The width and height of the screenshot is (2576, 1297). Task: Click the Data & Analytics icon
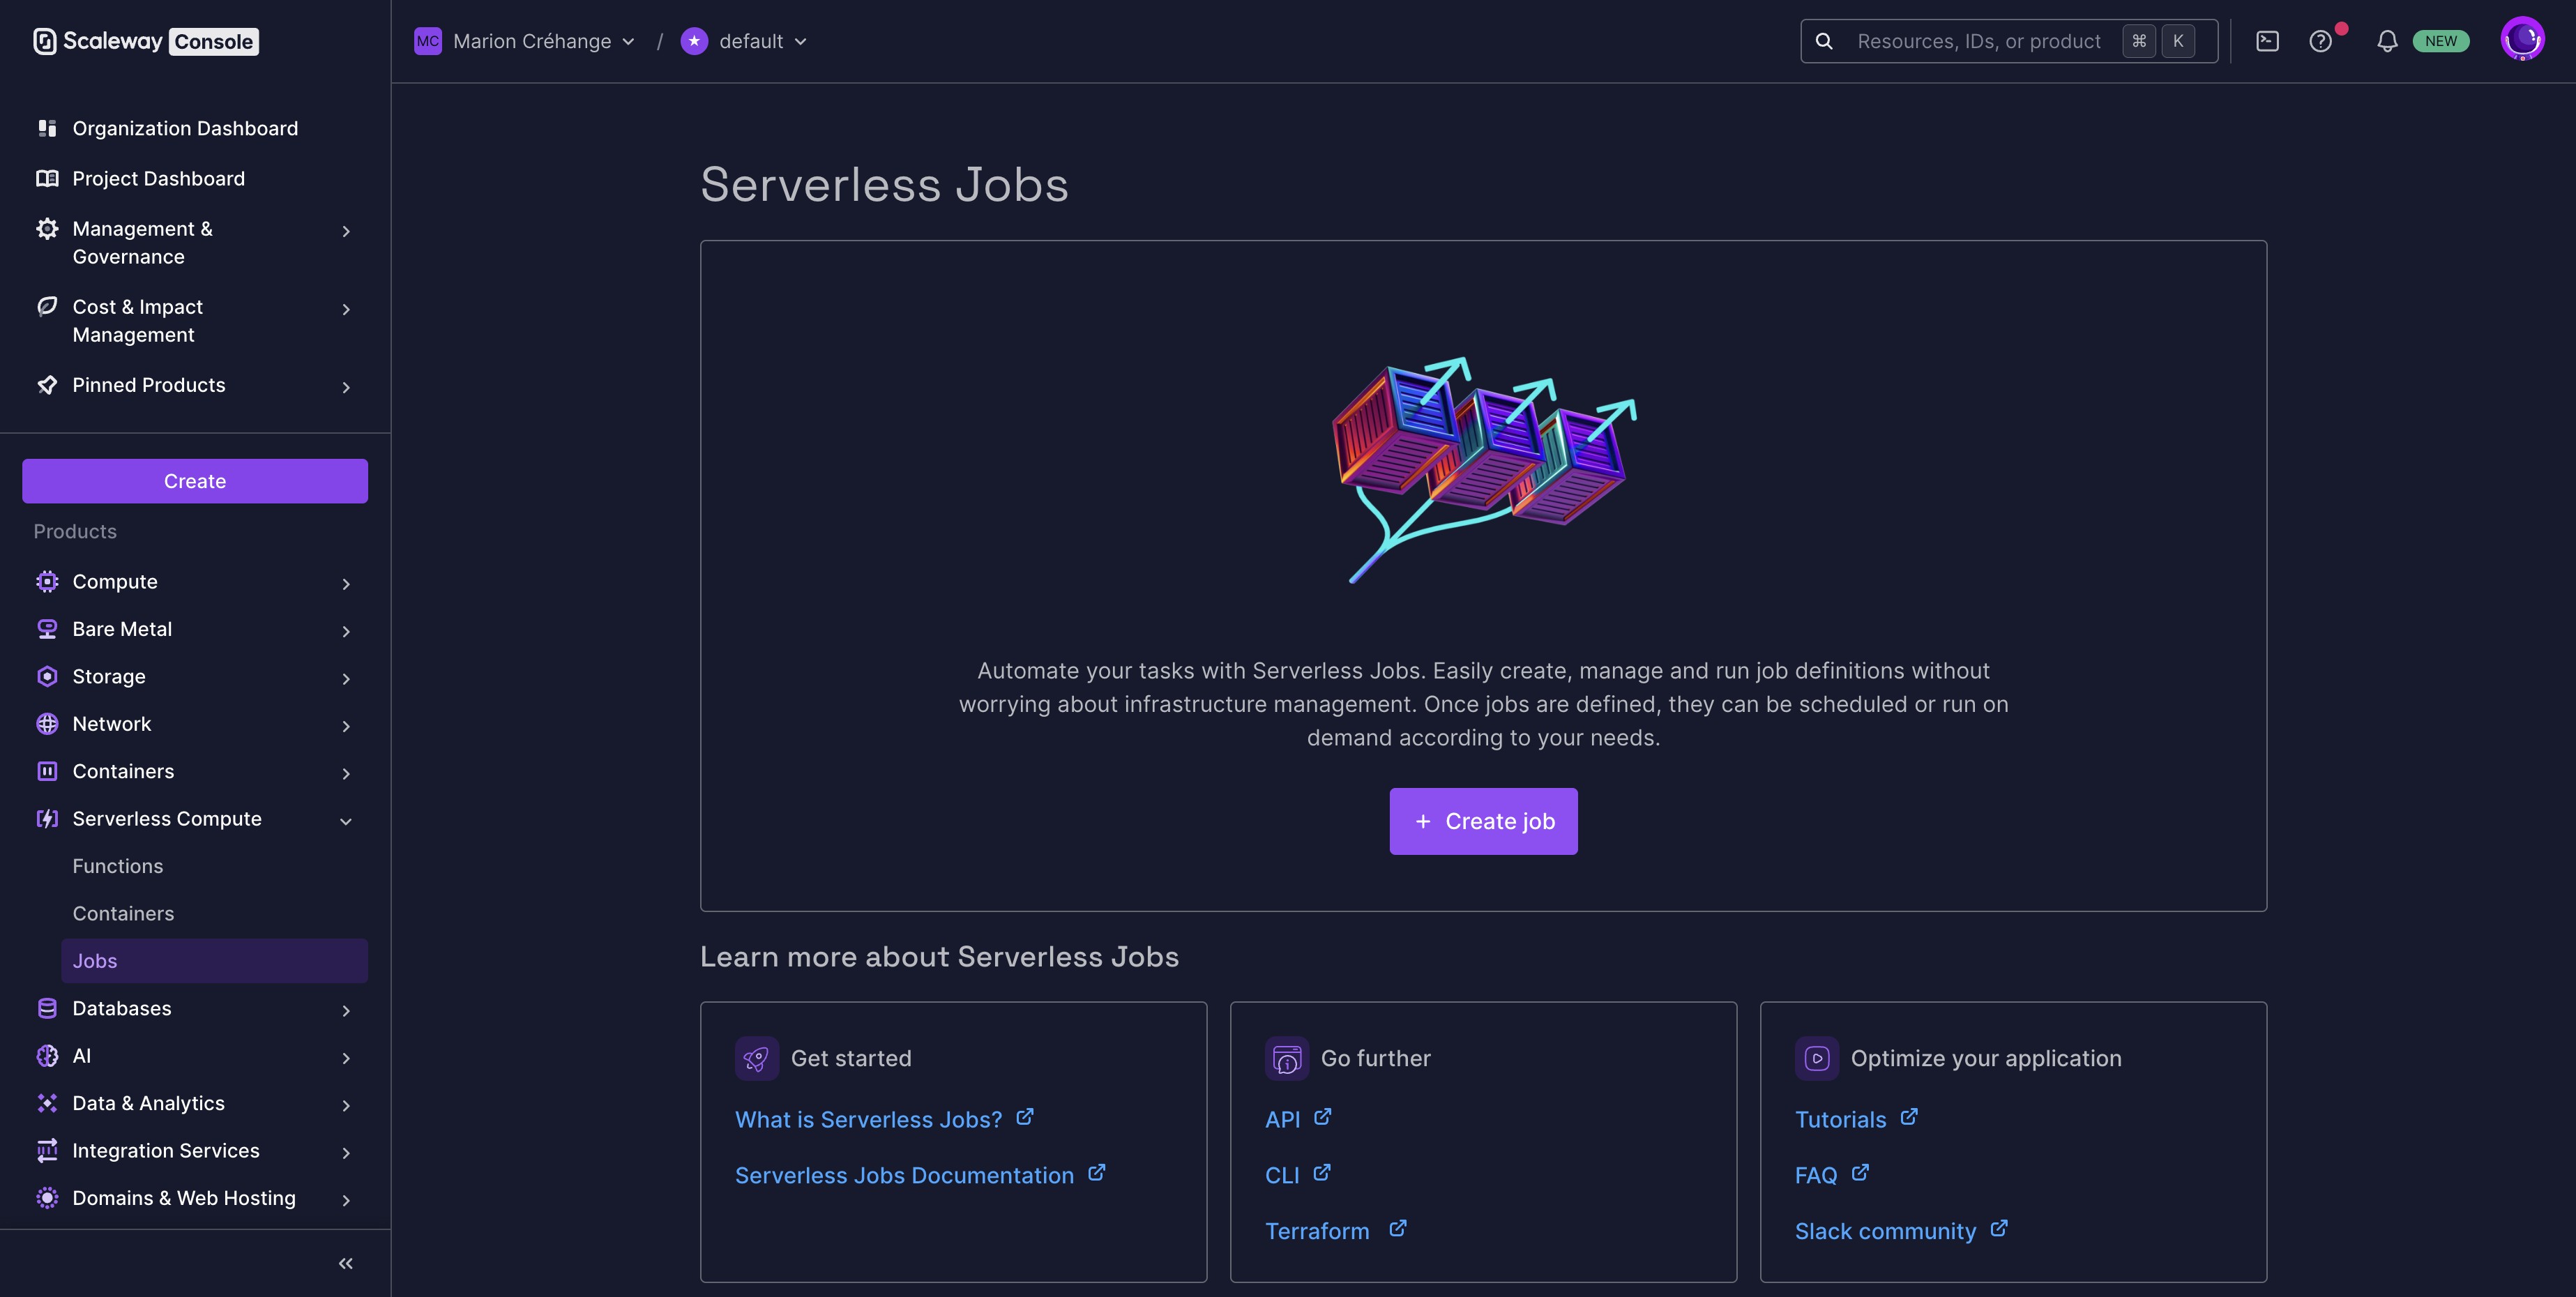(x=47, y=1103)
